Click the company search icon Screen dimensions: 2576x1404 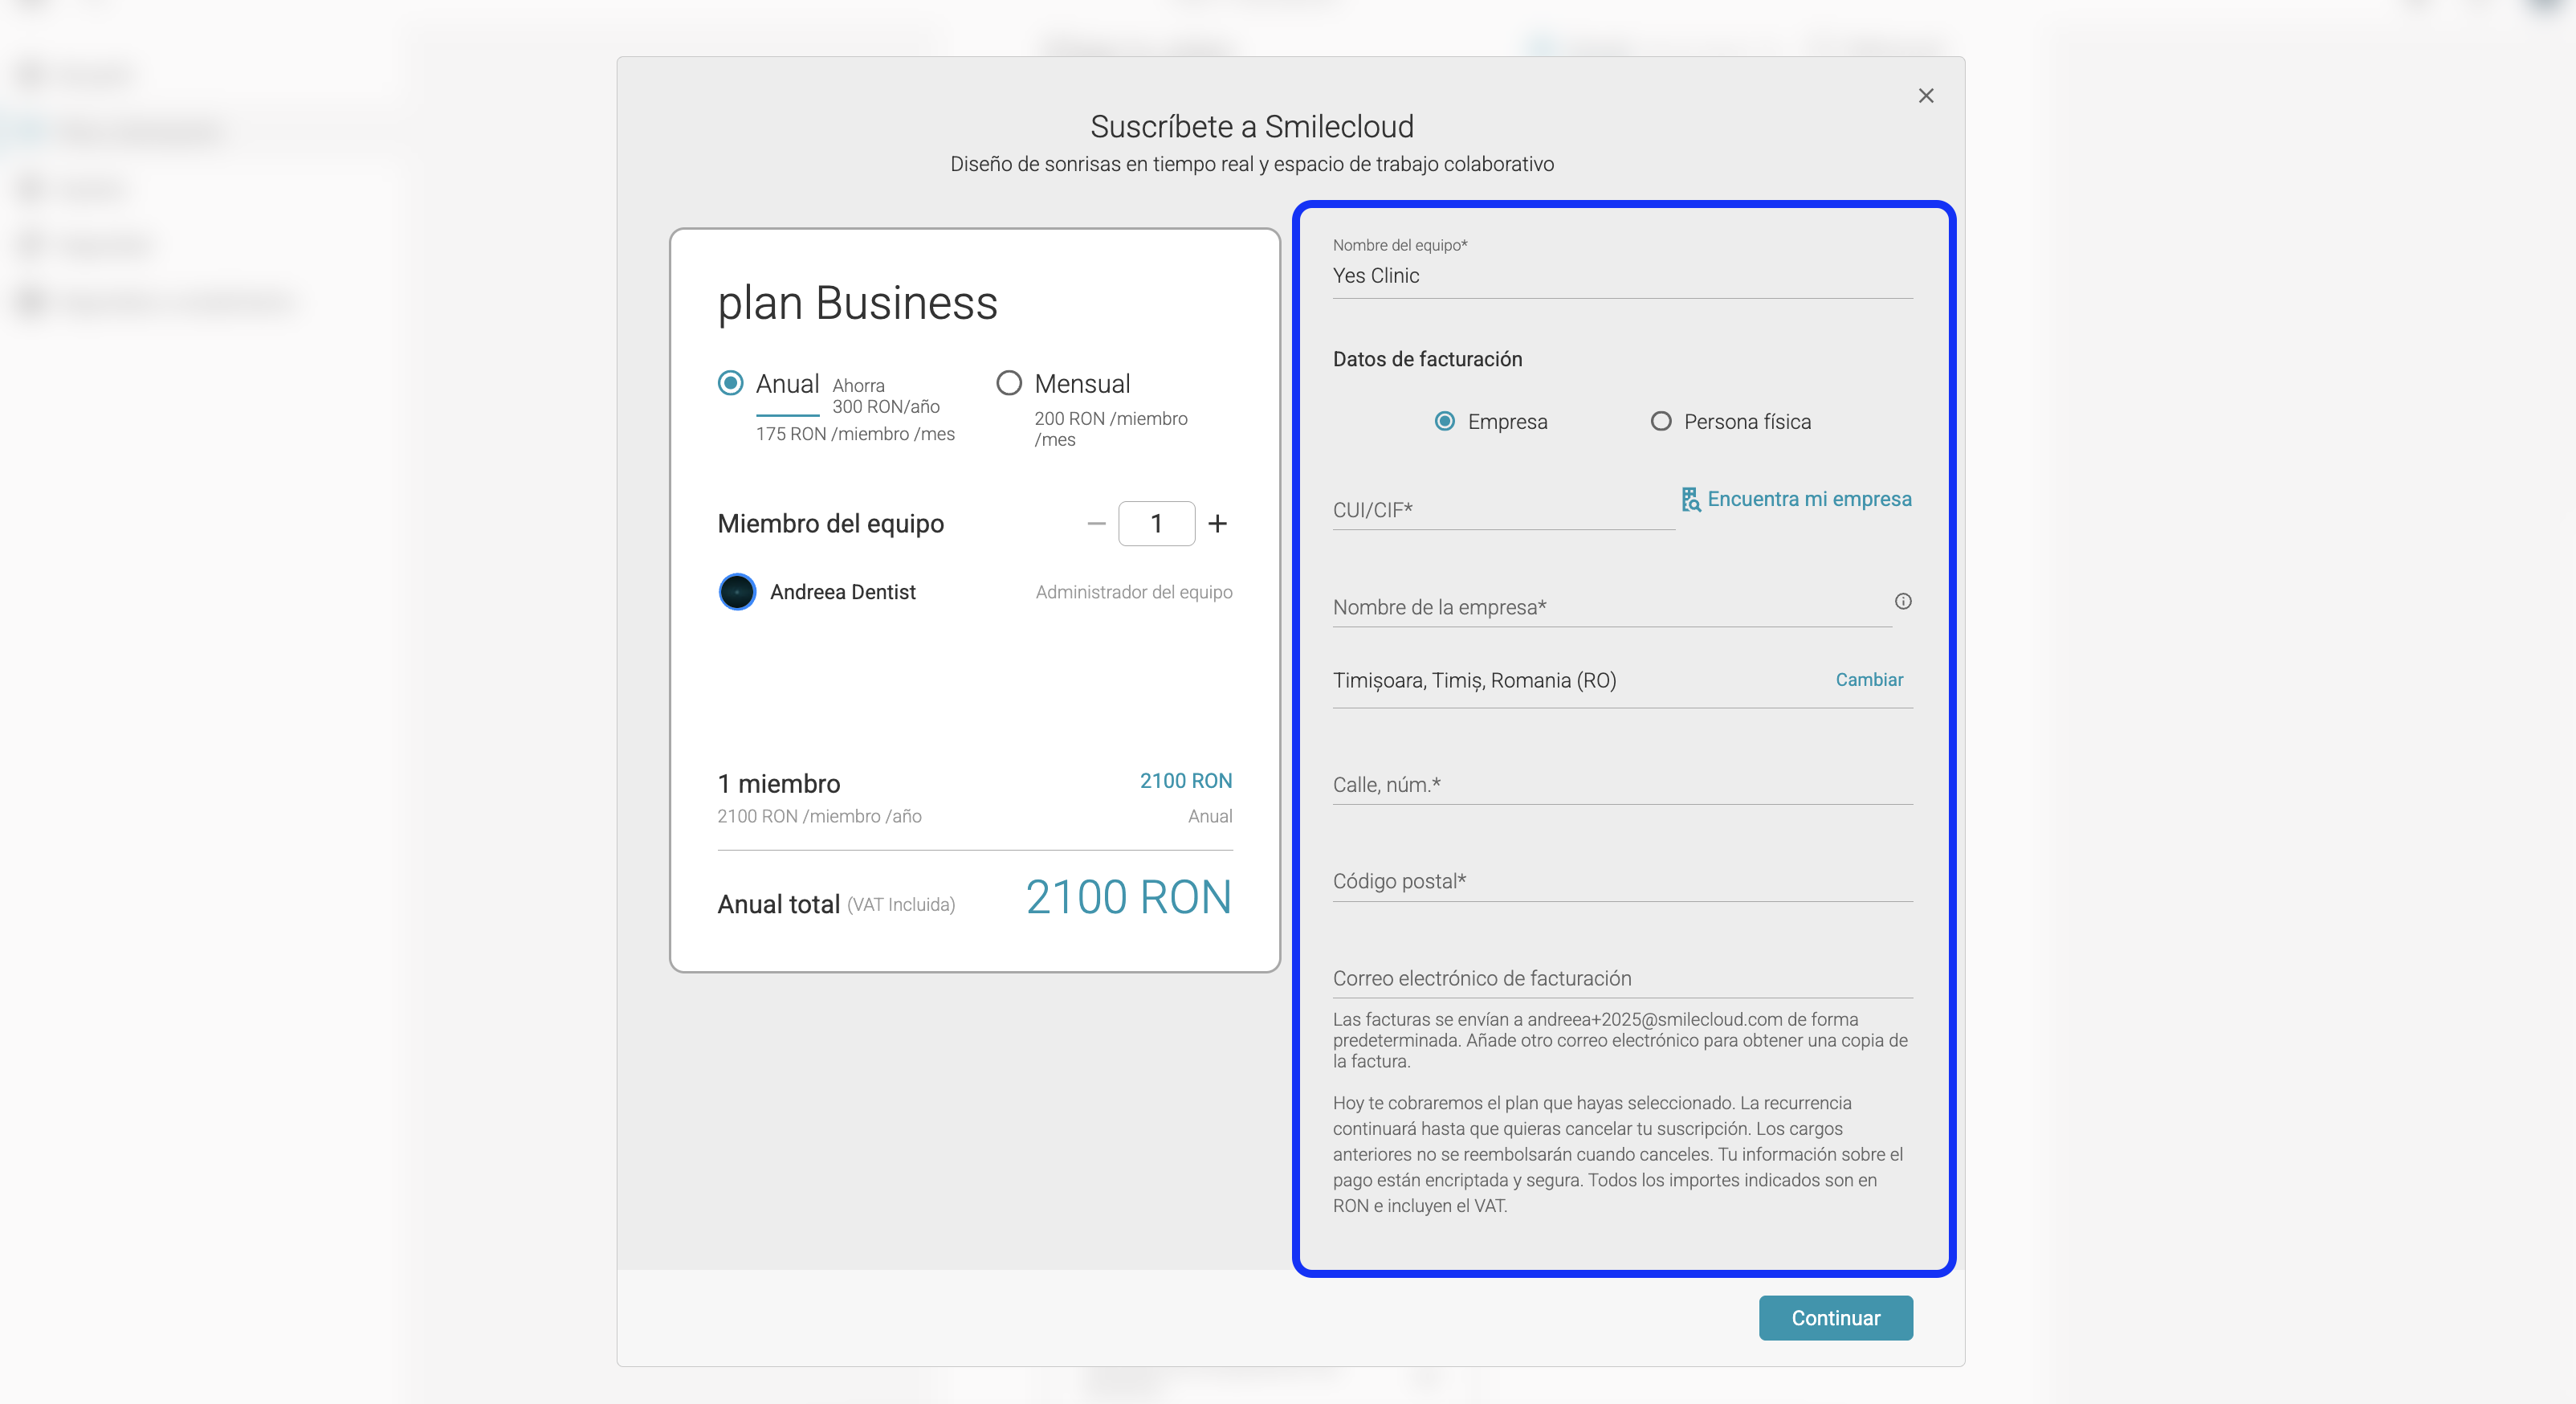[1690, 499]
